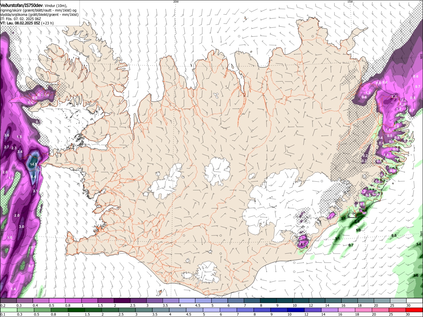423x317 pixels.
Task: Pick dark blue lower swatch between 10 and 12
Action: point(296,310)
